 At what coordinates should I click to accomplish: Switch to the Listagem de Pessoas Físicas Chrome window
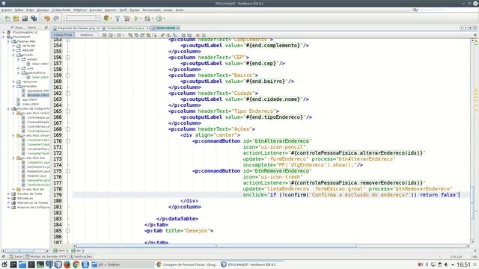tap(187, 265)
